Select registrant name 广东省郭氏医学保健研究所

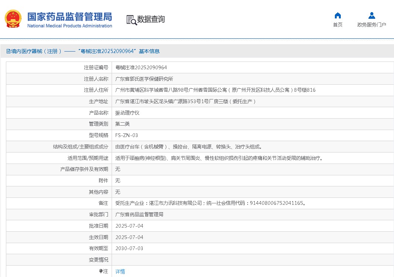tap(144, 79)
